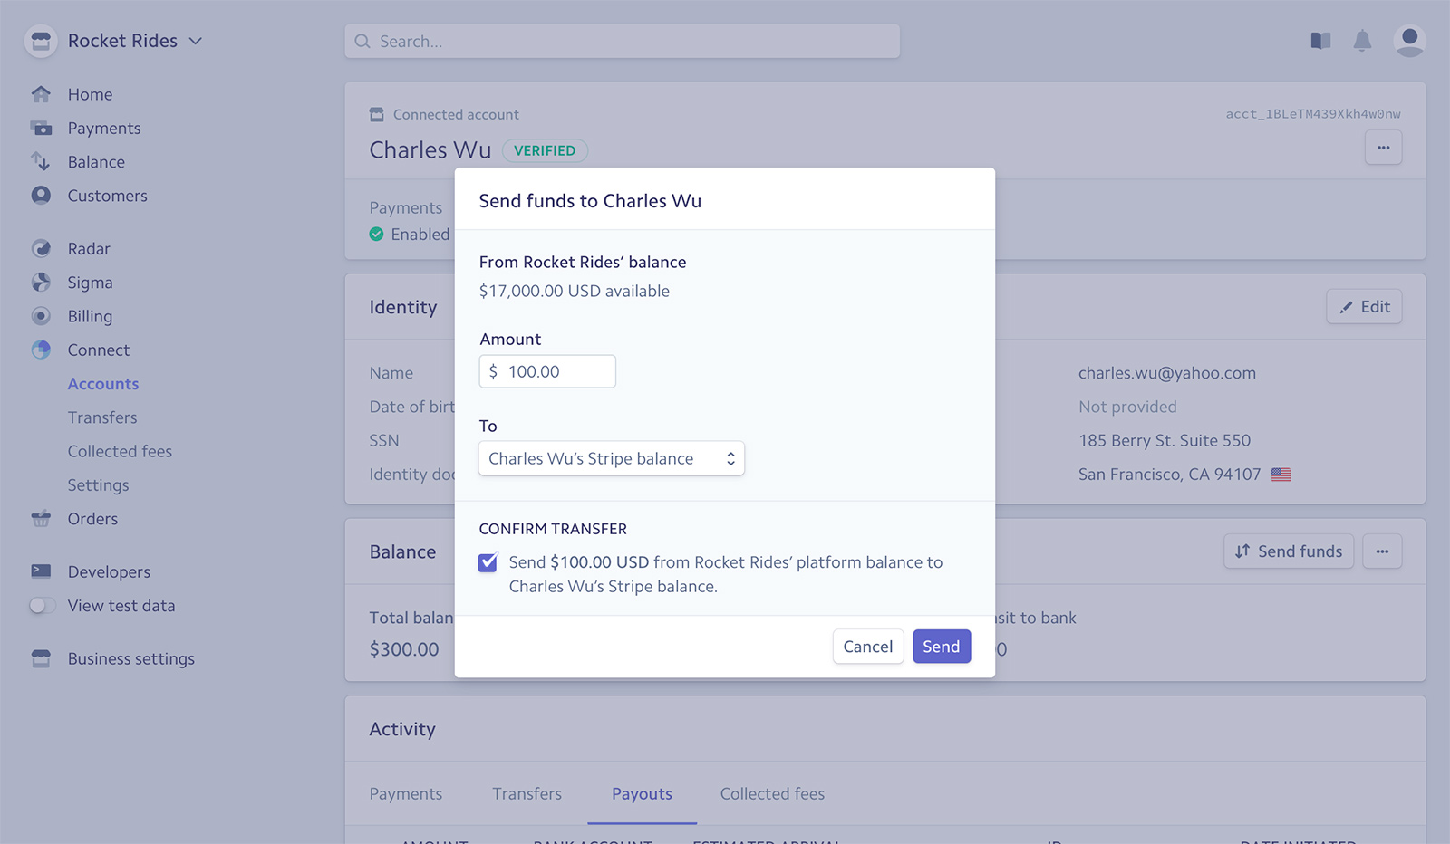
Task: Click the Send funds button
Action: [1289, 551]
